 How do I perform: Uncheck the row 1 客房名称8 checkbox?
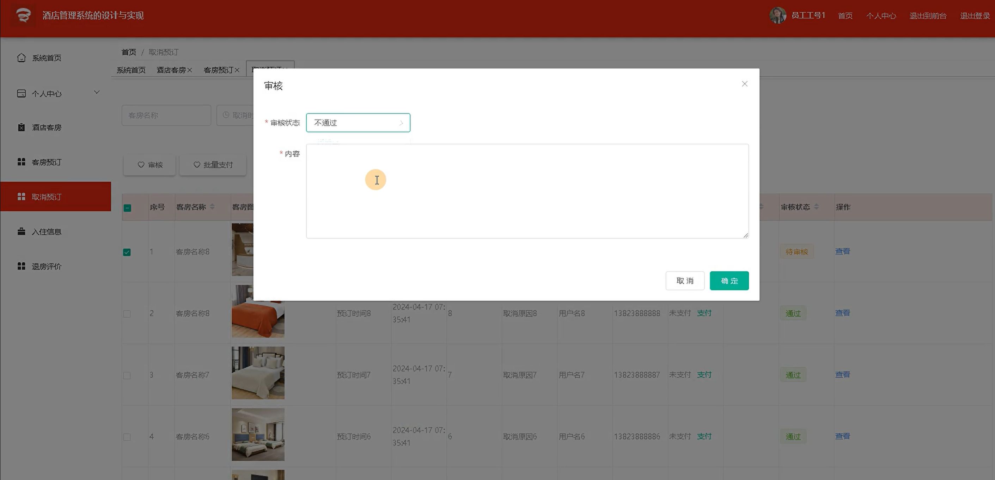point(127,252)
